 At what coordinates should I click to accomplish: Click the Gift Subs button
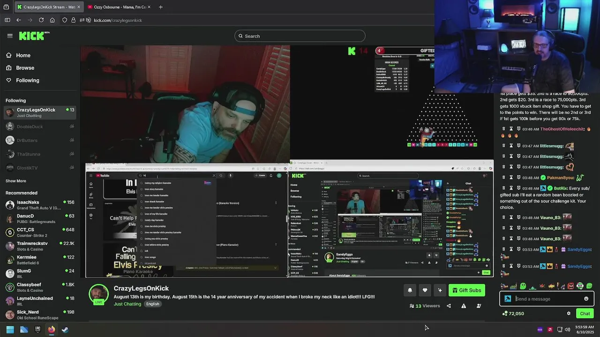tap(466, 290)
